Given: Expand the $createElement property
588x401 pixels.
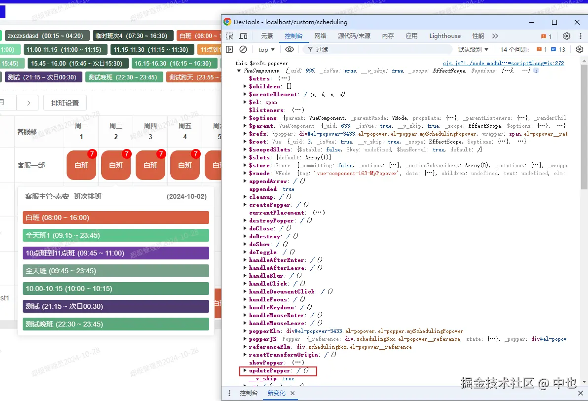Looking at the screenshot, I should pyautogui.click(x=245, y=94).
